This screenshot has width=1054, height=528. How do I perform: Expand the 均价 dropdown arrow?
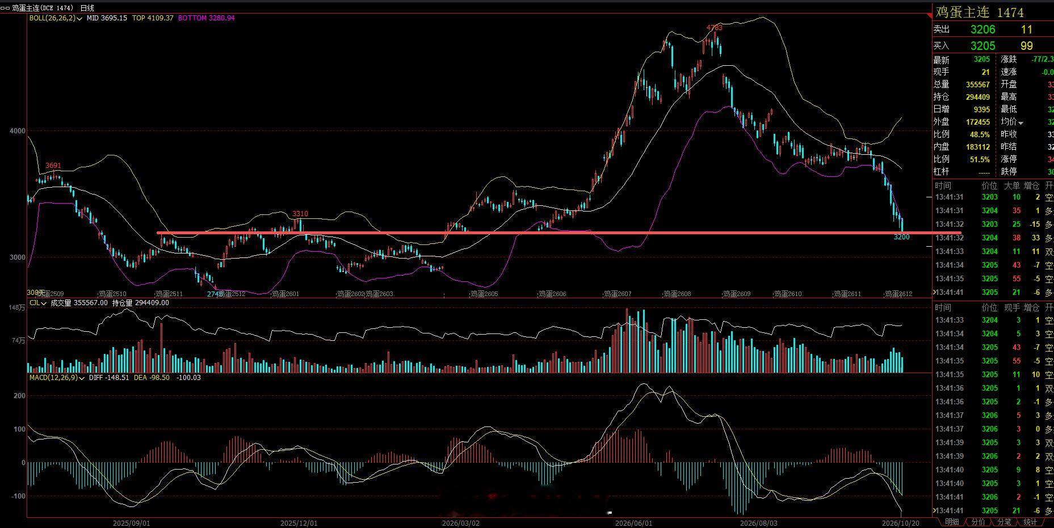coord(1021,123)
